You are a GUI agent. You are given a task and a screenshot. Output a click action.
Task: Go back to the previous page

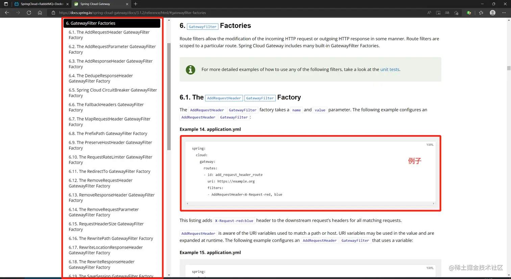coord(7,13)
